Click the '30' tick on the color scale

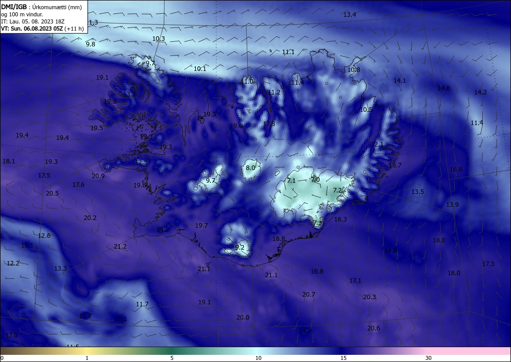point(428,358)
